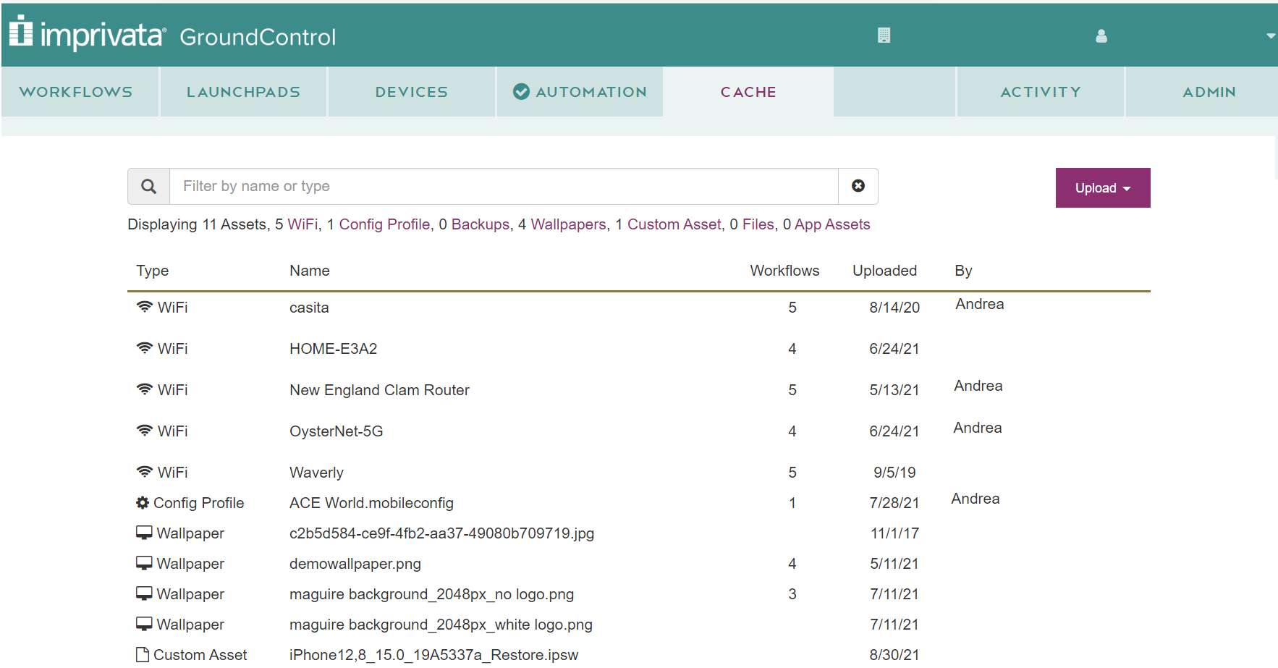This screenshot has height=668, width=1278.
Task: Sort by the By column header
Action: coord(963,271)
